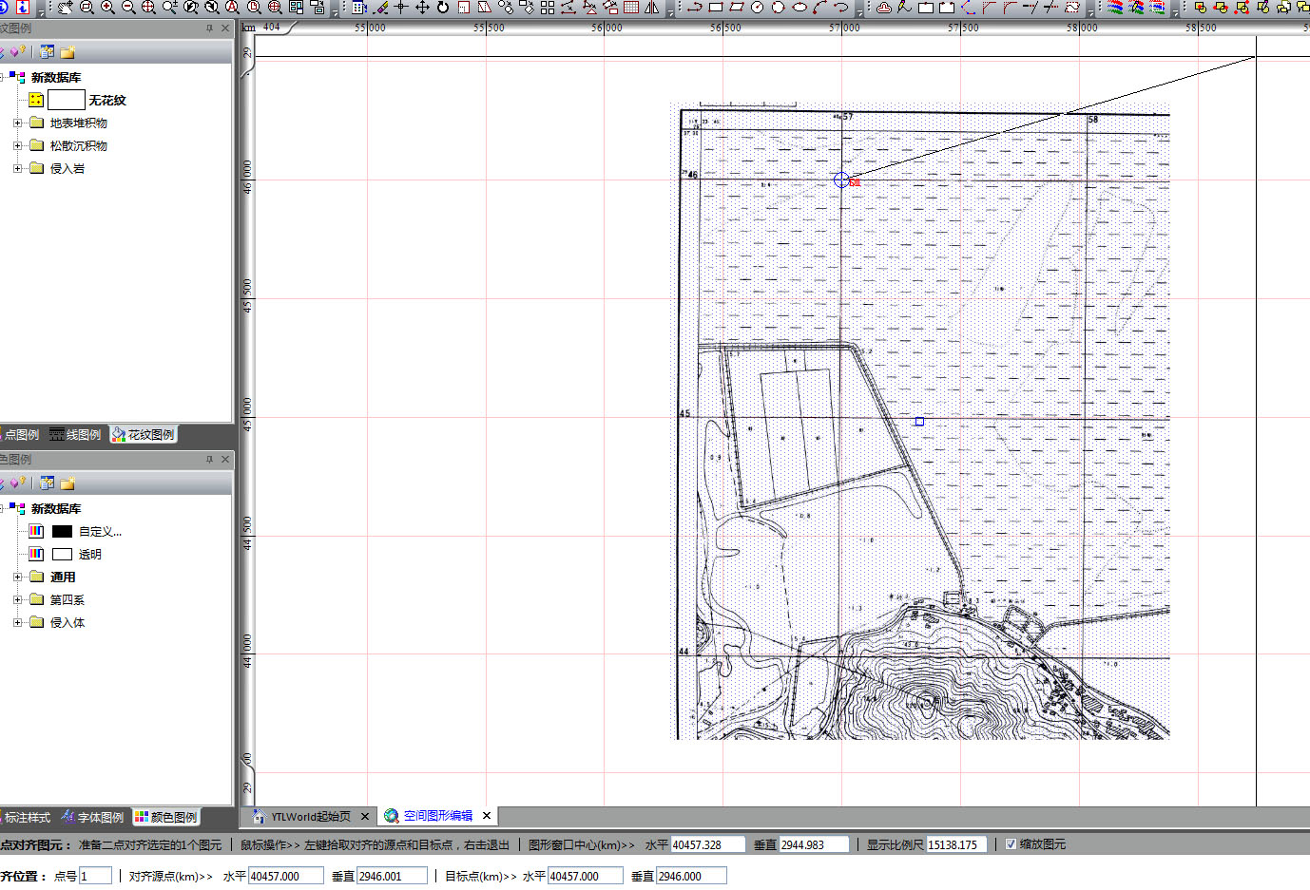Select the white 透明 color swatch
The width and height of the screenshot is (1310, 890).
[x=63, y=554]
